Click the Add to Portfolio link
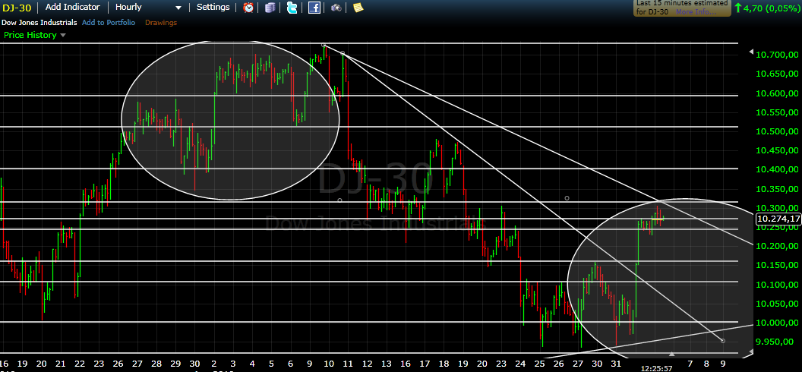This screenshot has width=802, height=372. tap(109, 23)
